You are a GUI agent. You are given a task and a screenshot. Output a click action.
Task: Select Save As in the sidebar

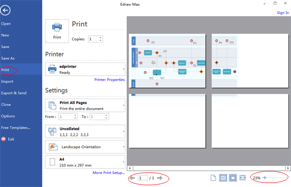(8, 58)
